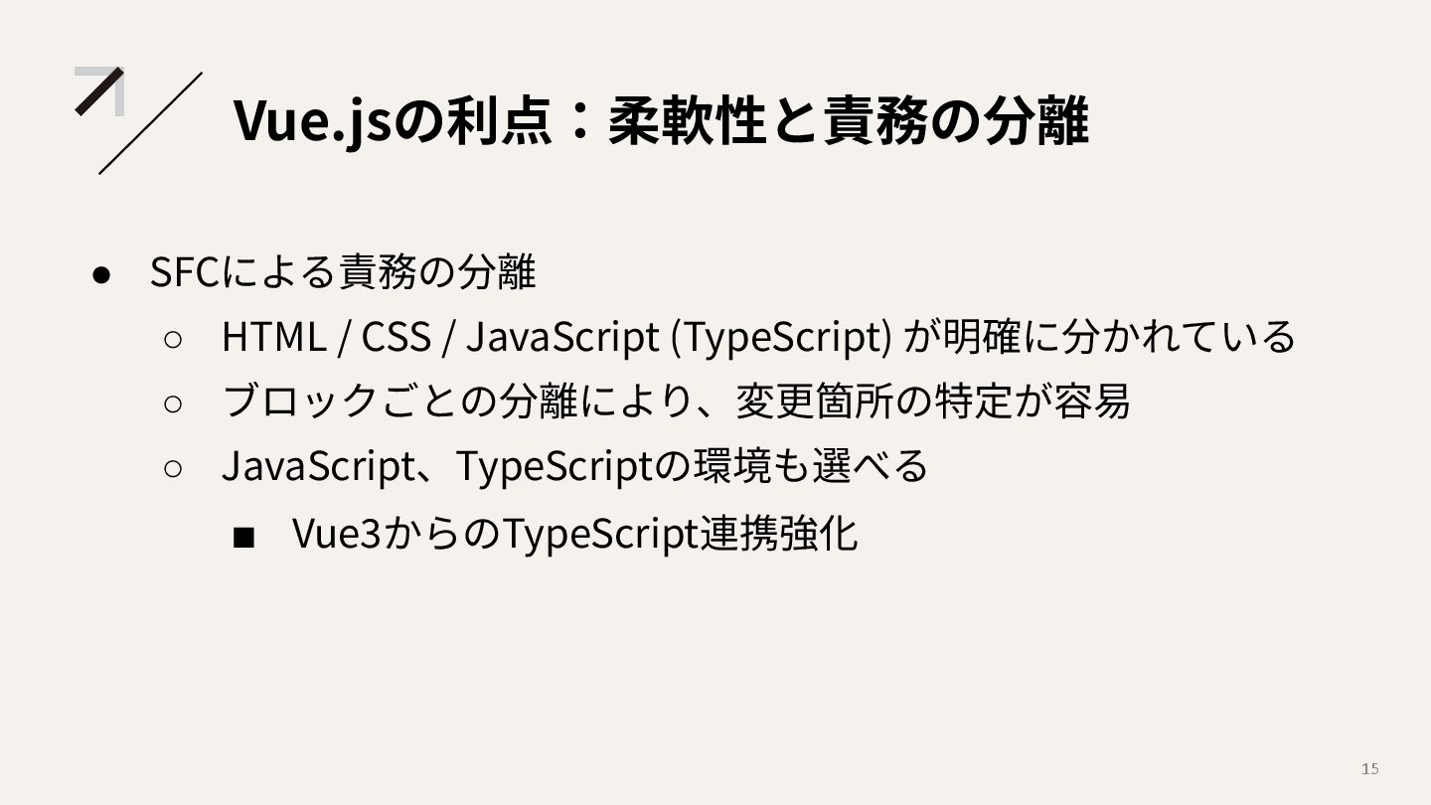1431x805 pixels.
Task: Click the phrase 変更箇所の特定が容易
Action: pos(932,402)
